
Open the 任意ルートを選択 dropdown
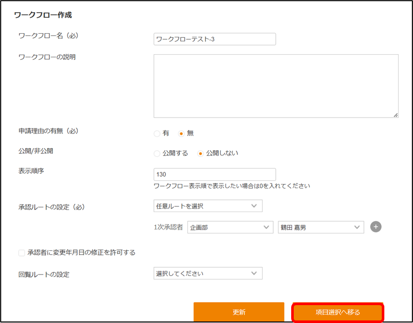pyautogui.click(x=208, y=206)
